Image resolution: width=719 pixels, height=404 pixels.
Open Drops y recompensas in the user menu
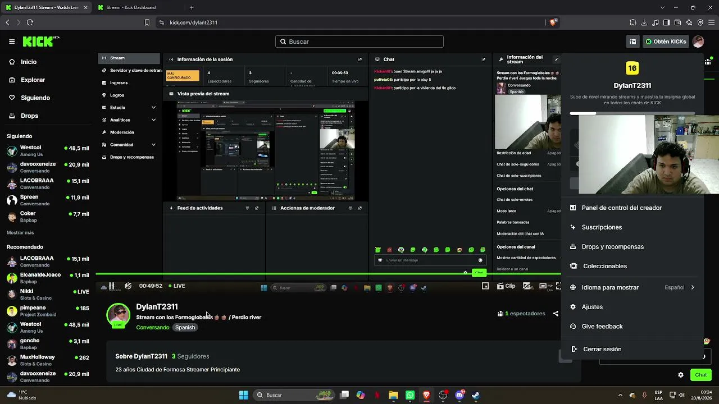632,247
